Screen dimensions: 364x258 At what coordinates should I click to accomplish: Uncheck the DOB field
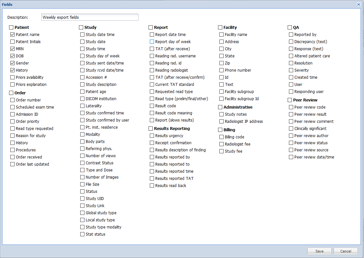13,56
